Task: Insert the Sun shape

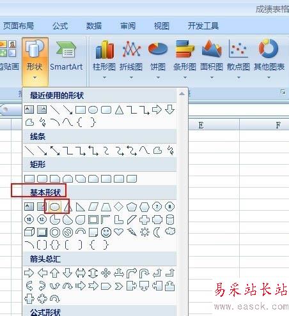Action: point(144,232)
